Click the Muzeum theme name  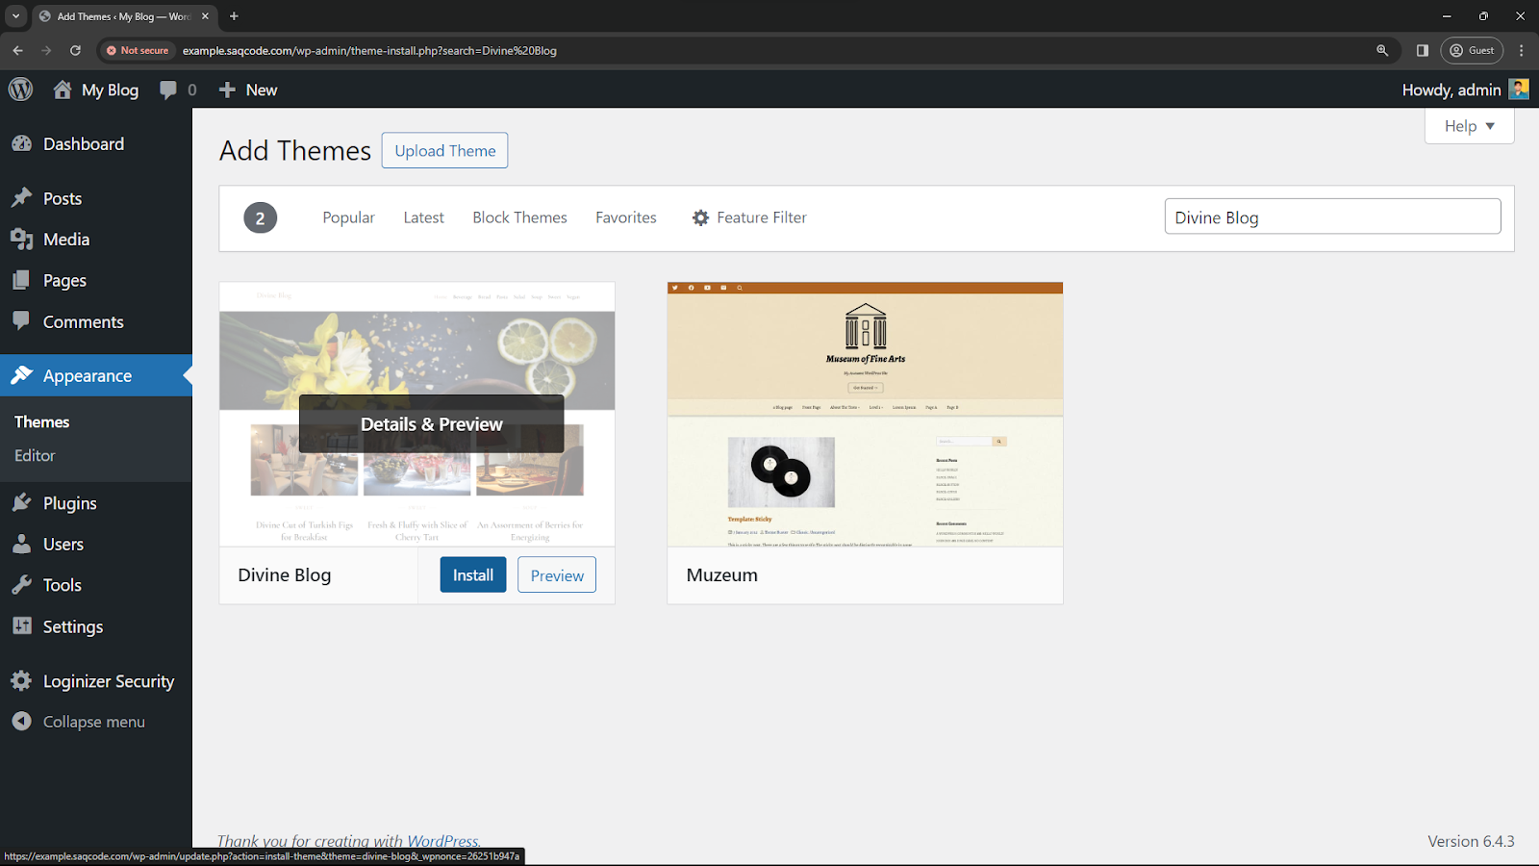coord(721,574)
